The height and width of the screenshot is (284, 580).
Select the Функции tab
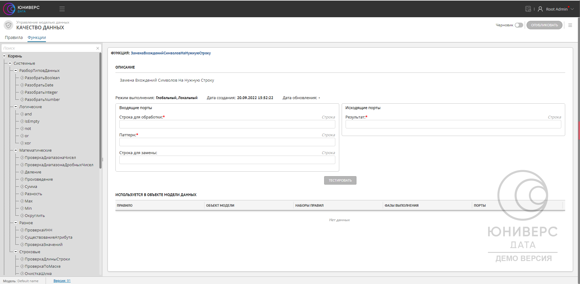coord(37,37)
